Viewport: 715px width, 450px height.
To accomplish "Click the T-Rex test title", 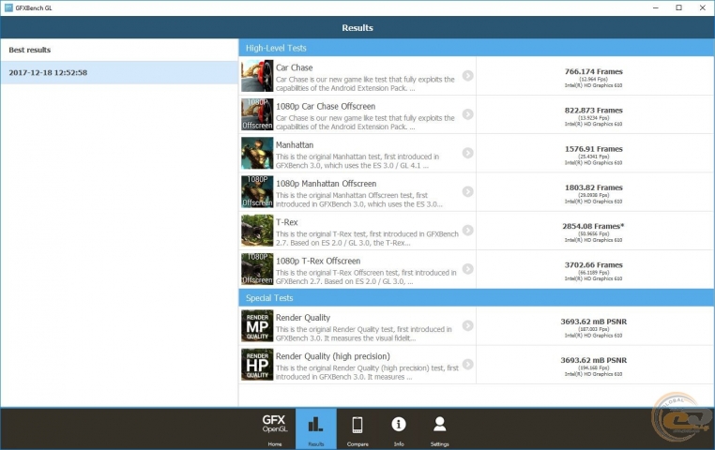I will [x=287, y=222].
